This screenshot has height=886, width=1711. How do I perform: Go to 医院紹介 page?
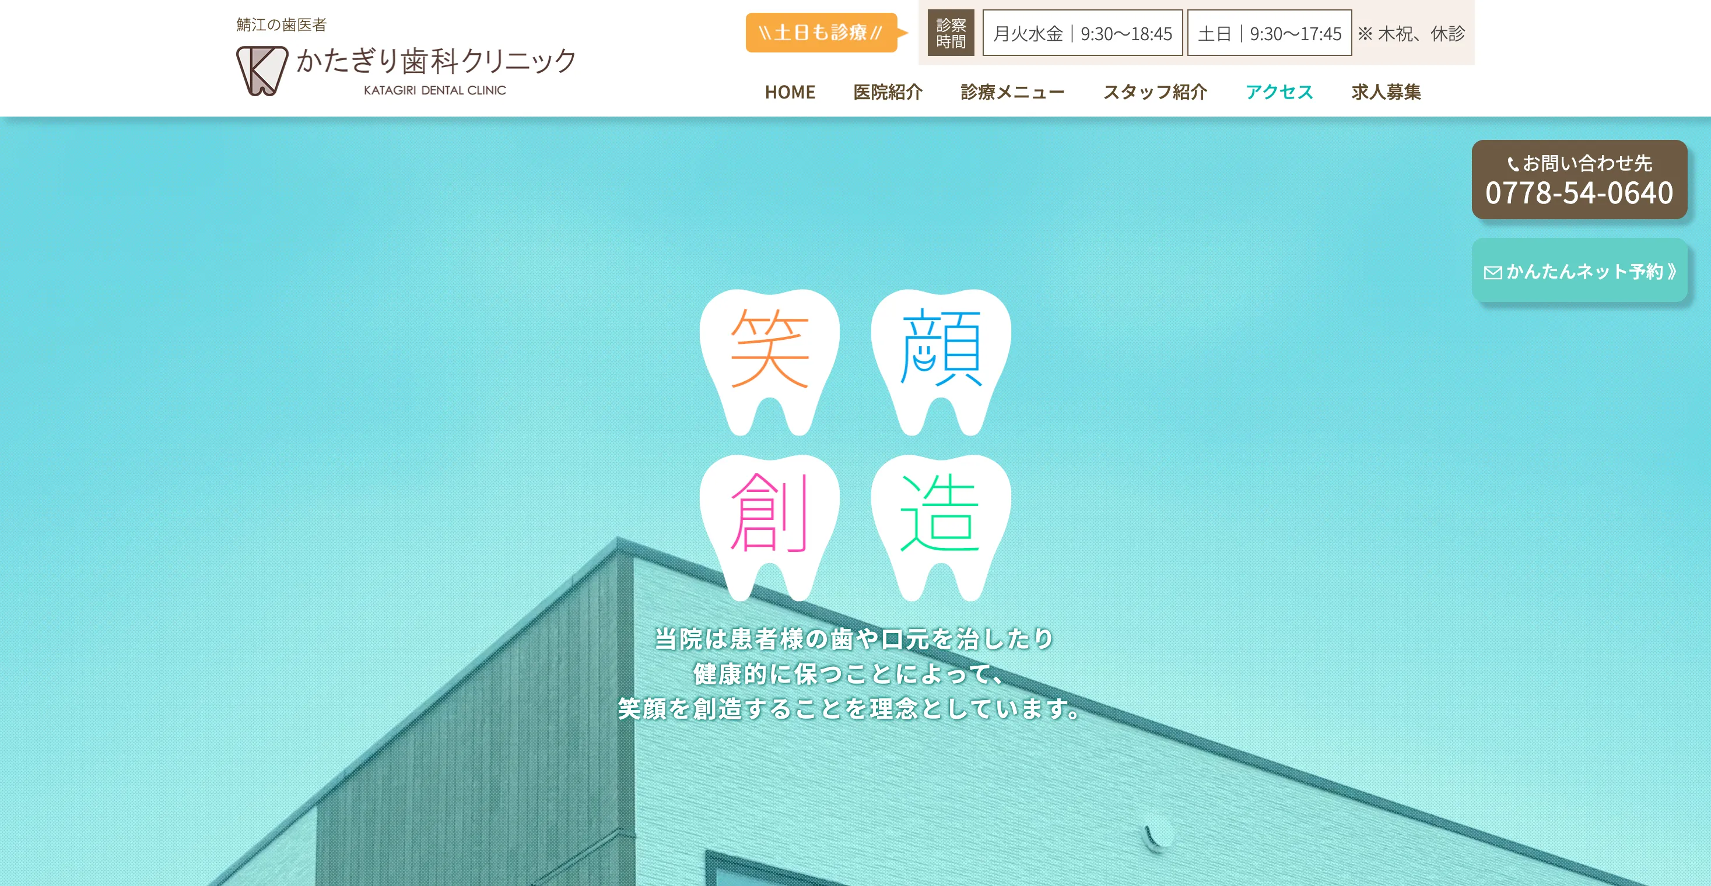point(888,92)
